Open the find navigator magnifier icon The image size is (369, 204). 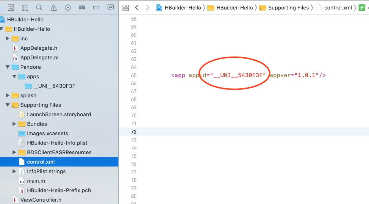point(39,7)
